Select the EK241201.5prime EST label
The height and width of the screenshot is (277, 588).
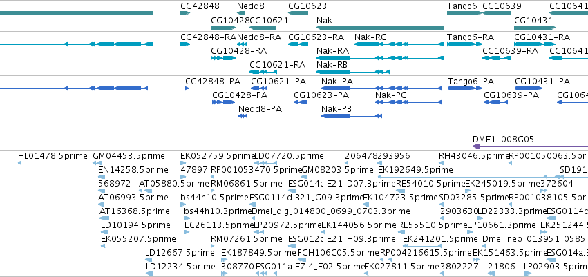(x=440, y=239)
